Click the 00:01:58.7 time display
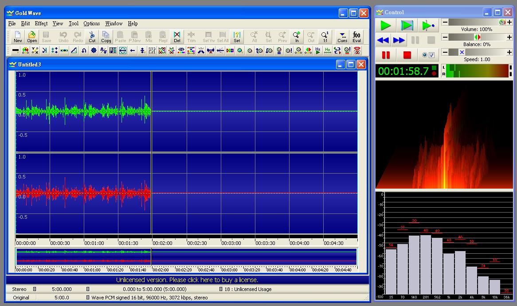The height and width of the screenshot is (306, 517). [407, 71]
